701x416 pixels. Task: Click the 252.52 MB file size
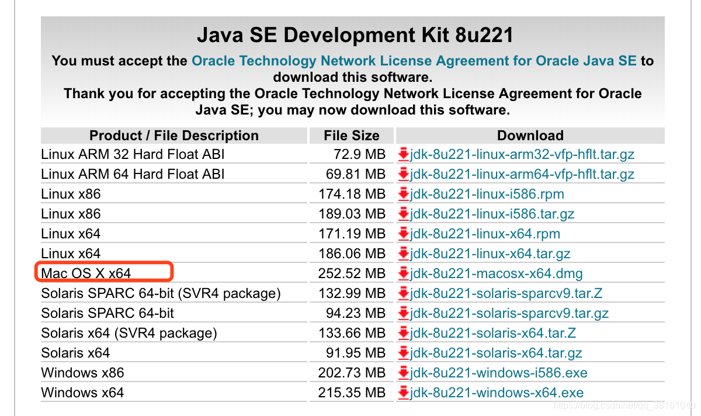pos(352,274)
